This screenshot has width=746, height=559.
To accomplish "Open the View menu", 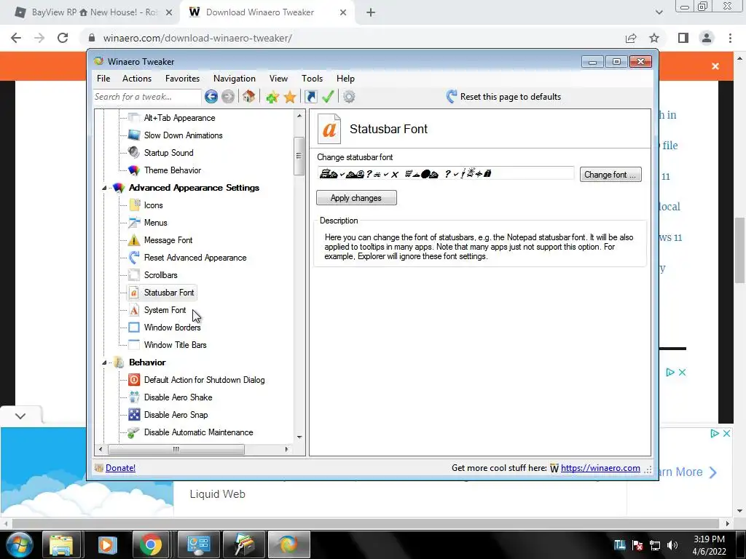I will (x=278, y=79).
